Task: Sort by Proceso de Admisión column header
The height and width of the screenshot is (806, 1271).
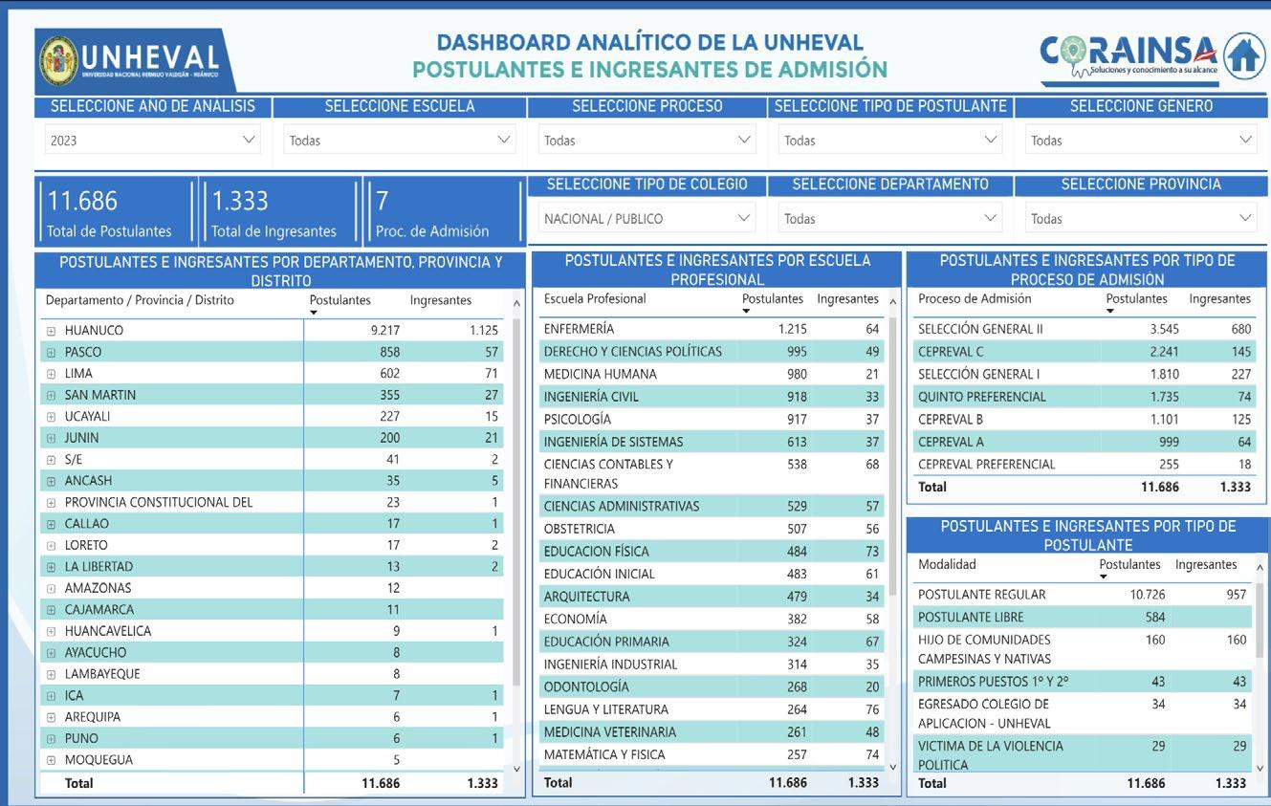Action: pyautogui.click(x=975, y=299)
